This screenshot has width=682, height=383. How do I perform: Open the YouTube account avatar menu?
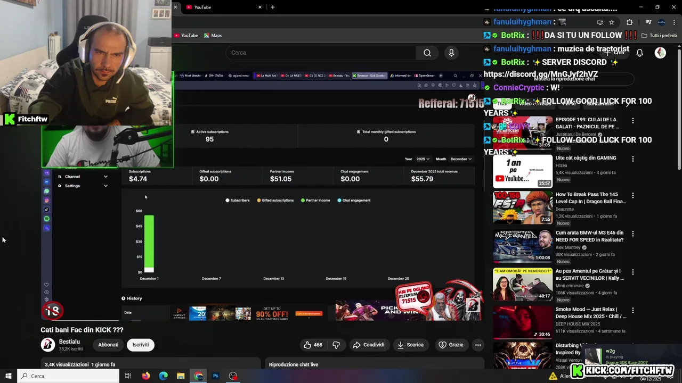pyautogui.click(x=660, y=53)
